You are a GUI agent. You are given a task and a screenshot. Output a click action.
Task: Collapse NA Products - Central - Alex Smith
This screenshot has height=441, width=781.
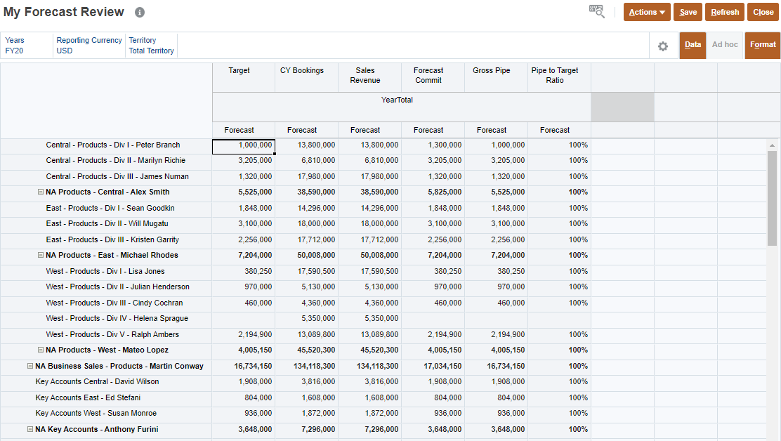tap(40, 192)
